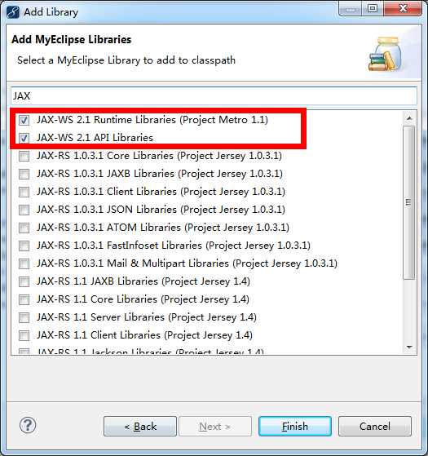Check JAX-RS 1.1 Server Libraries checkbox

click(x=24, y=317)
